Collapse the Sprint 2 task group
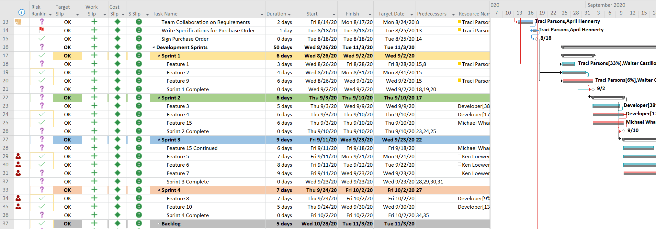Image resolution: width=656 pixels, height=229 pixels. pos(159,98)
